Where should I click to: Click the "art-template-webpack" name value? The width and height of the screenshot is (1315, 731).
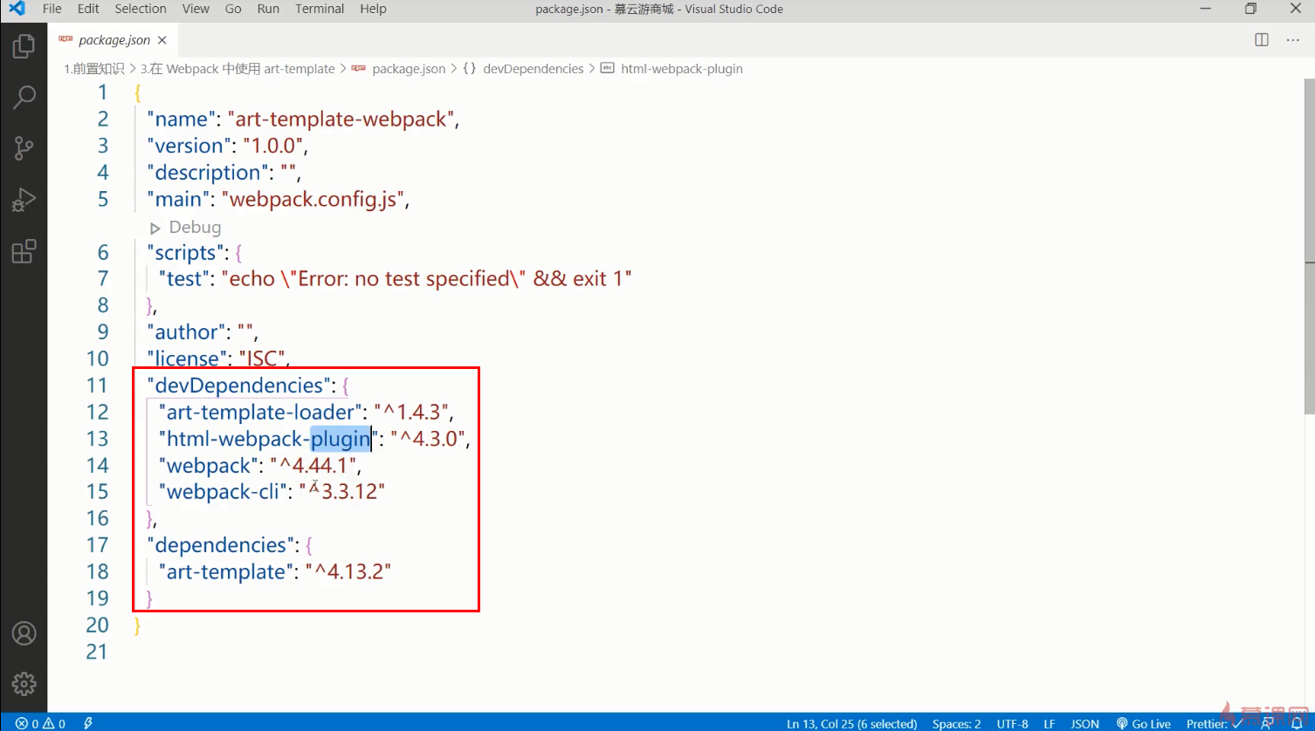(x=341, y=120)
